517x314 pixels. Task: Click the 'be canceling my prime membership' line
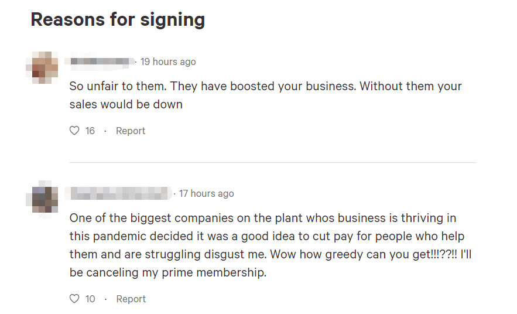coord(167,272)
